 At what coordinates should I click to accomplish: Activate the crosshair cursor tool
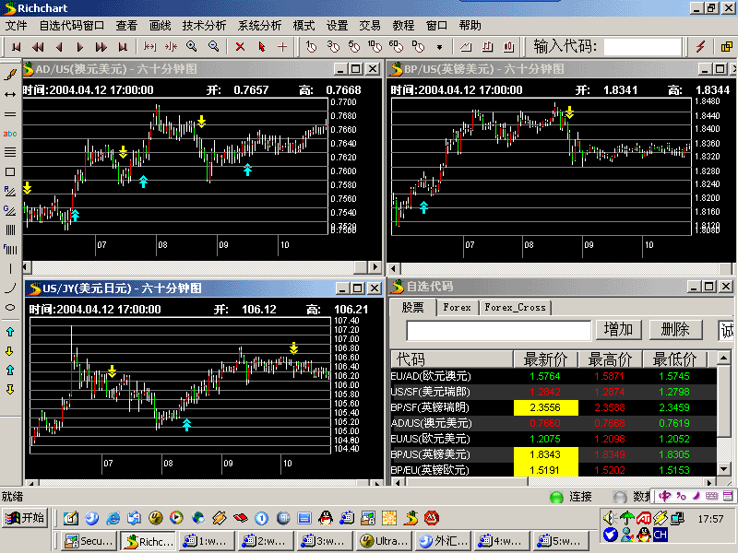[x=282, y=46]
